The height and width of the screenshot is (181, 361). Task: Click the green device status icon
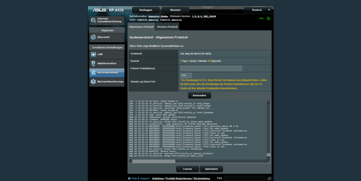(268, 18)
